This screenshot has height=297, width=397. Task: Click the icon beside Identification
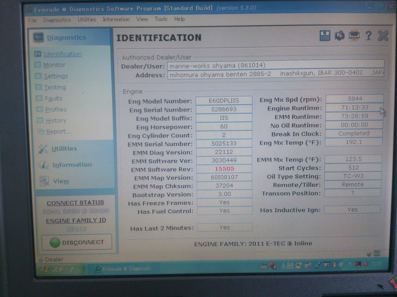pos(38,54)
